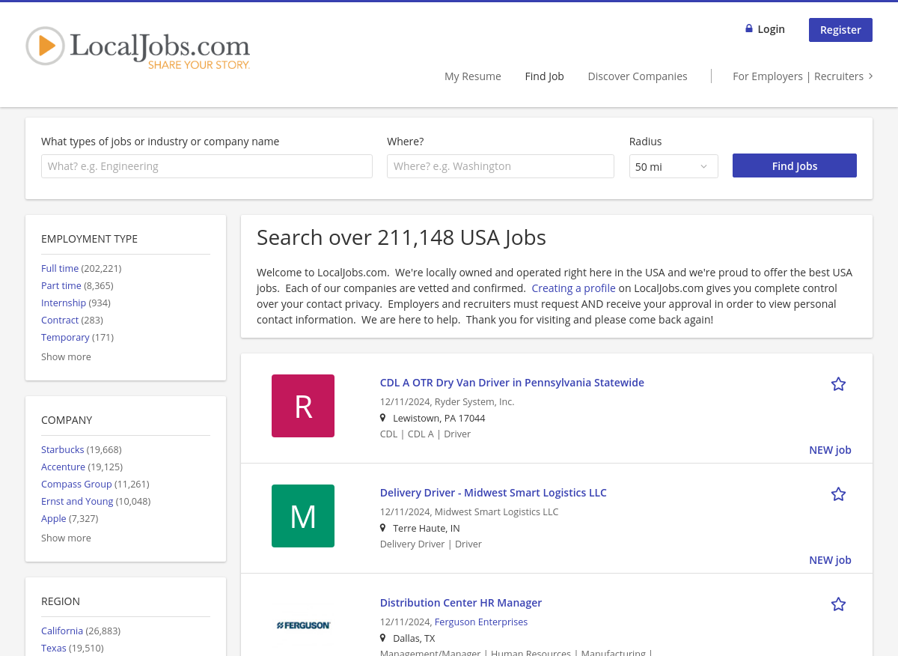Click the chevron after For Employers | Recruiters
This screenshot has height=656, width=898.
click(870, 76)
